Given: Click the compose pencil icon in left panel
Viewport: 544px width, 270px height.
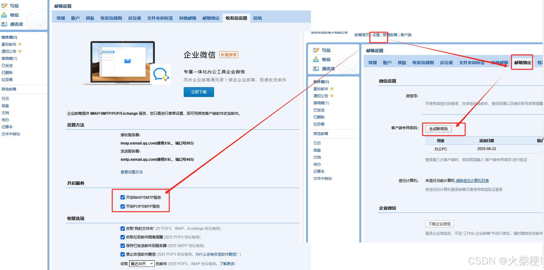Looking at the screenshot, I should point(4,6).
